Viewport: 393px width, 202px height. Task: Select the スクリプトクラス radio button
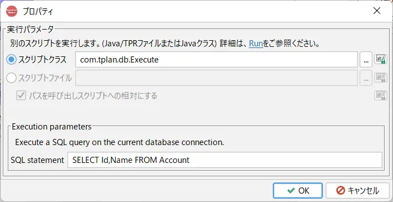pyautogui.click(x=11, y=60)
